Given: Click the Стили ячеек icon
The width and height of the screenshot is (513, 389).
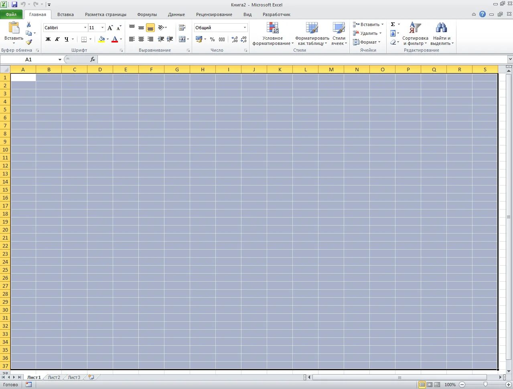Looking at the screenshot, I should (x=339, y=28).
